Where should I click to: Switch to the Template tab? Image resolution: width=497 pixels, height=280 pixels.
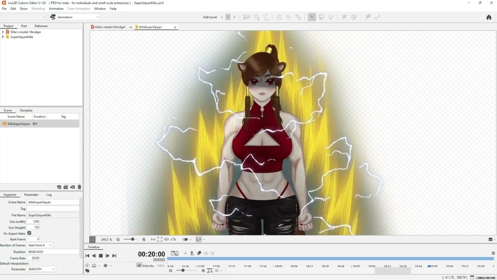click(x=26, y=110)
